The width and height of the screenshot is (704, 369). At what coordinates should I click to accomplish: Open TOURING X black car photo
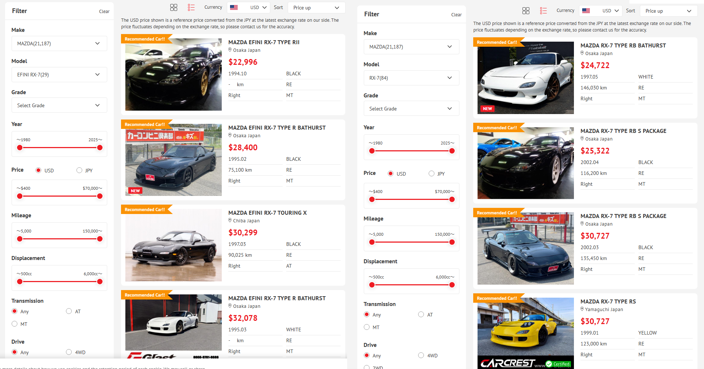[x=174, y=245]
